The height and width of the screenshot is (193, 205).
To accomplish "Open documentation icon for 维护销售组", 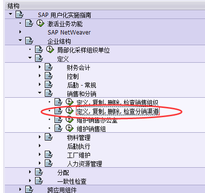I will 58,128.
